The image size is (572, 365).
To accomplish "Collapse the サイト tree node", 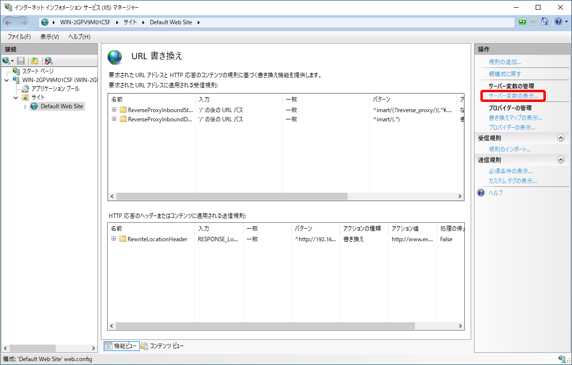I will 16,98.
